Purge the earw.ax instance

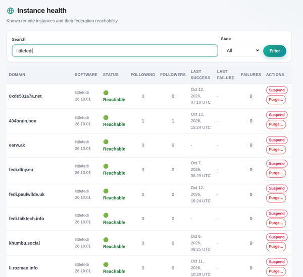click(x=276, y=150)
